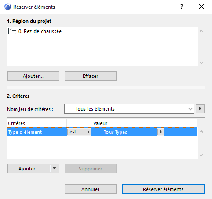Select the Type d'élément criteria row

(x=102, y=132)
